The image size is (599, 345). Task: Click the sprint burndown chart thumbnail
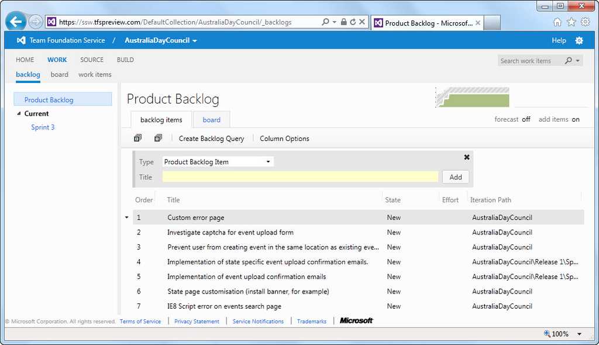tap(473, 97)
